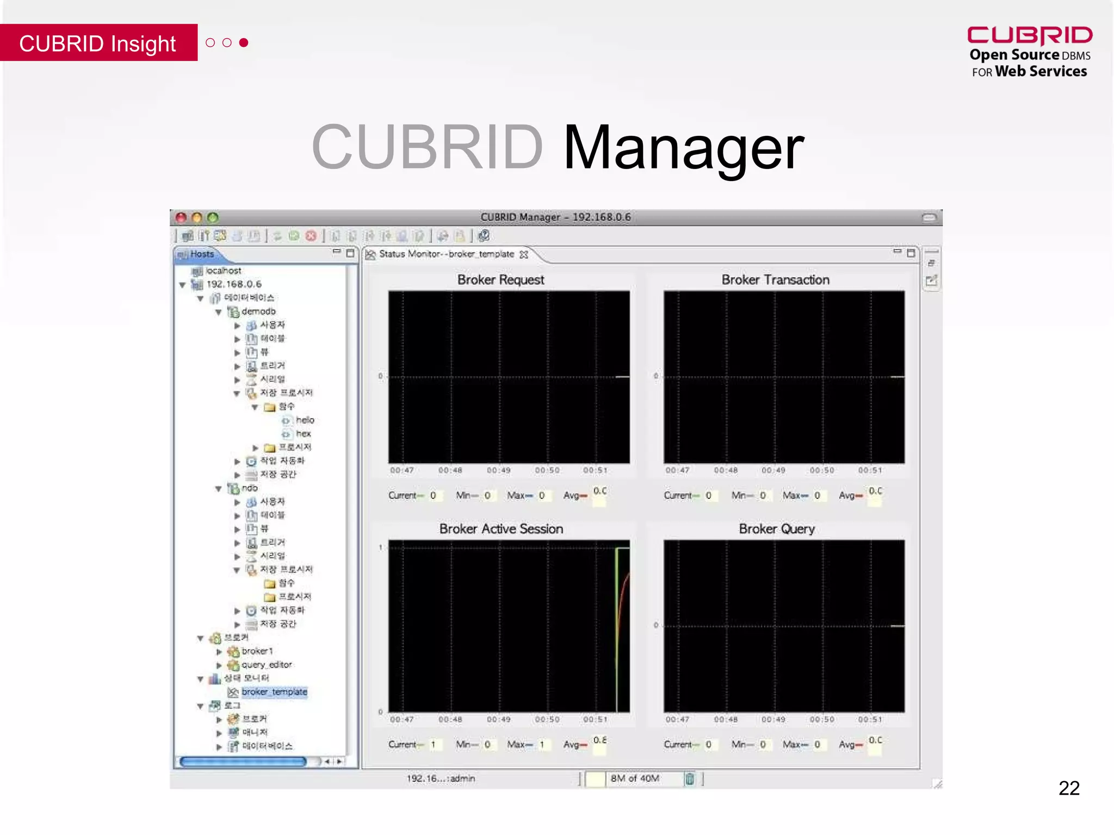The height and width of the screenshot is (835, 1114).
Task: Select 데이터베이스 under 로그
Action: [x=267, y=746]
